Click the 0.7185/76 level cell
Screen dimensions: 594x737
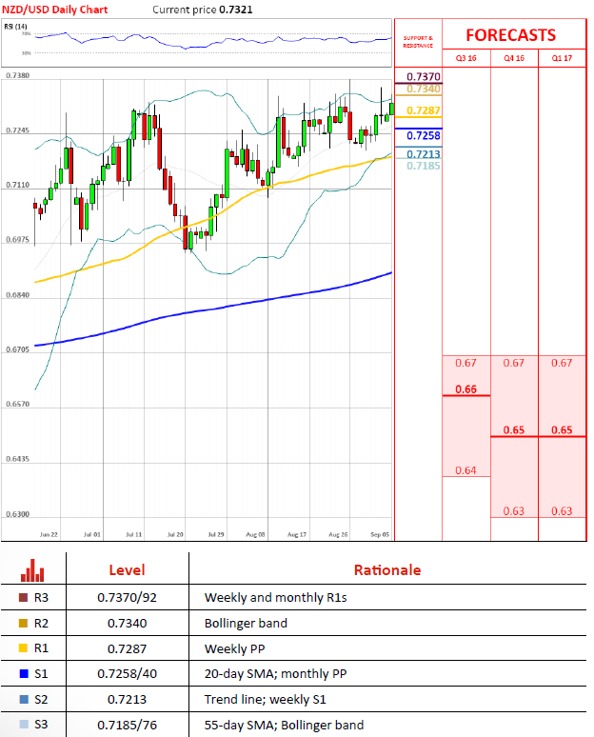[x=127, y=725]
